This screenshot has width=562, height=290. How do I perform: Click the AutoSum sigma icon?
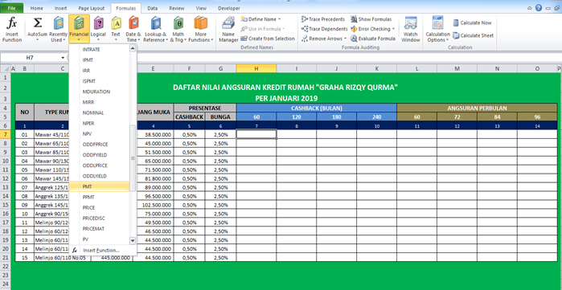point(37,23)
